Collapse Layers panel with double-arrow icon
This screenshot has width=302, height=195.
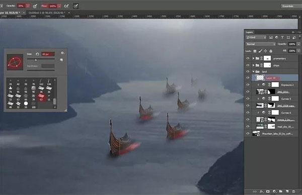pyautogui.click(x=293, y=32)
